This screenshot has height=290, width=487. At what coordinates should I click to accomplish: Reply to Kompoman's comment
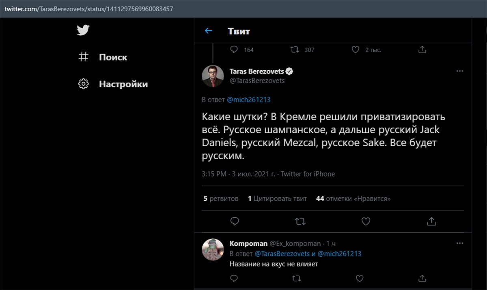[234, 279]
